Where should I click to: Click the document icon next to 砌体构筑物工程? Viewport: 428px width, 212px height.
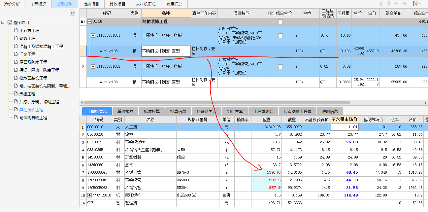(16, 118)
